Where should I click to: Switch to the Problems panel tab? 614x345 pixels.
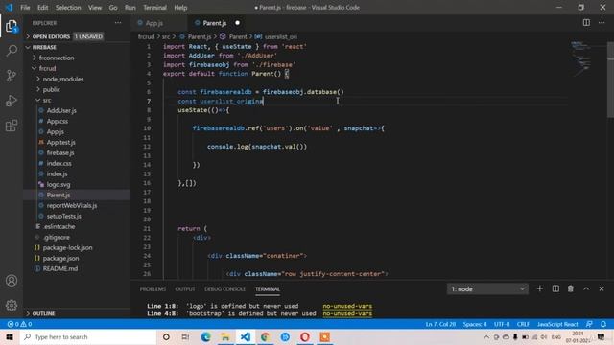153,289
